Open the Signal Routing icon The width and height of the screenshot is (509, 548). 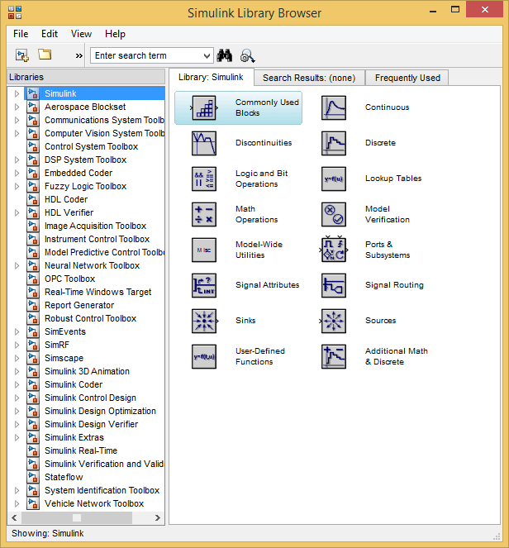pos(334,285)
